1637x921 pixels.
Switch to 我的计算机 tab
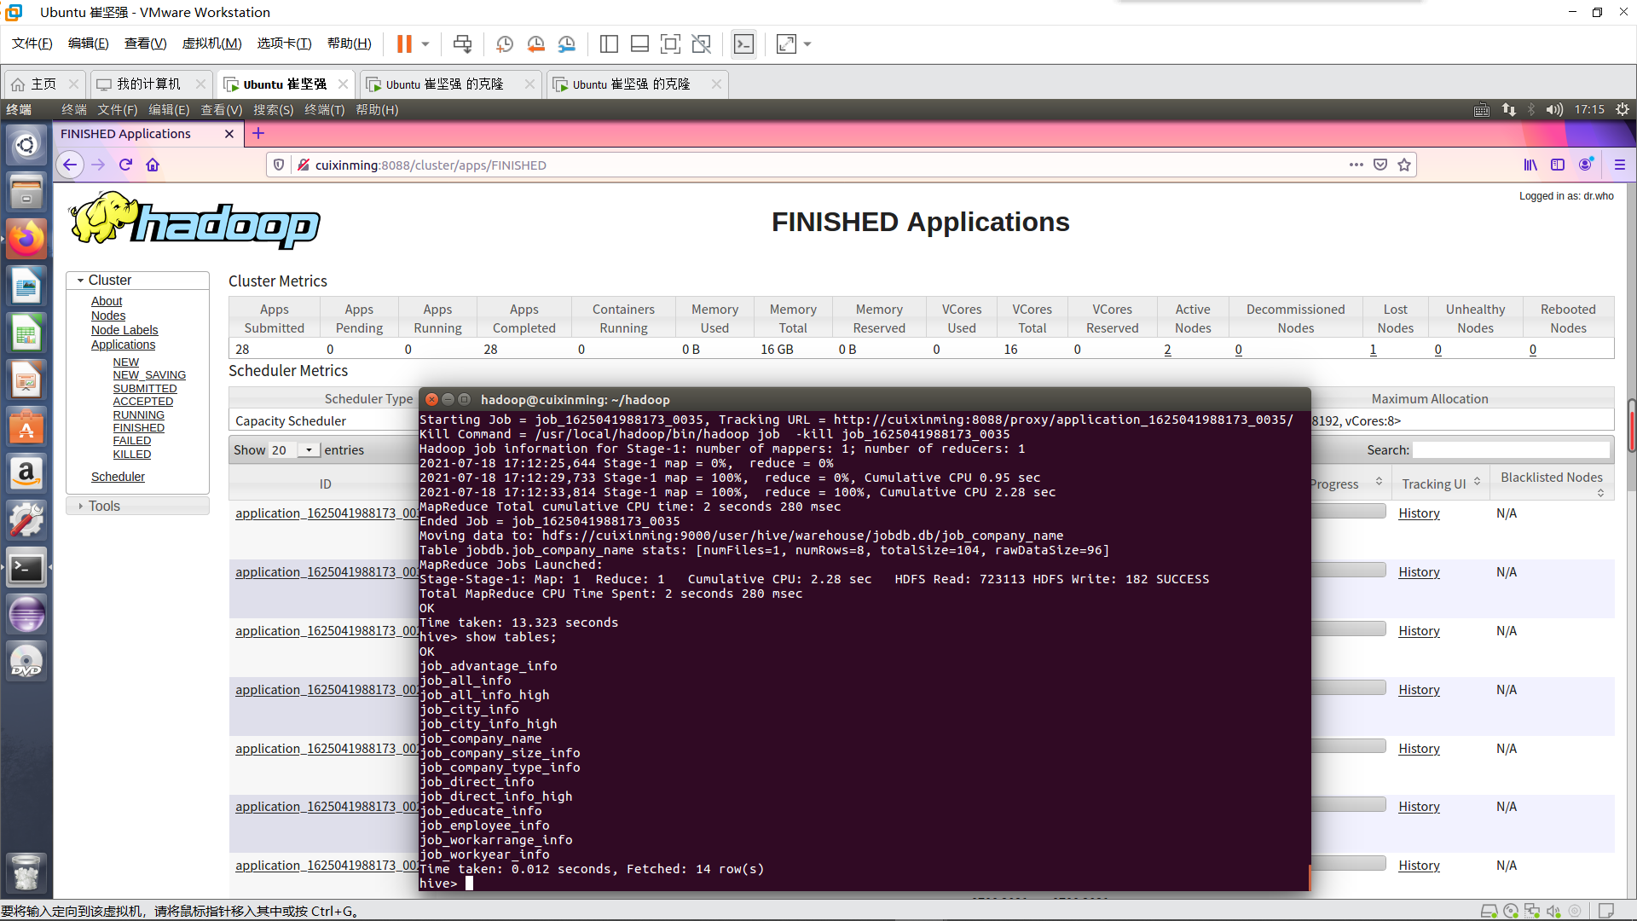(148, 84)
